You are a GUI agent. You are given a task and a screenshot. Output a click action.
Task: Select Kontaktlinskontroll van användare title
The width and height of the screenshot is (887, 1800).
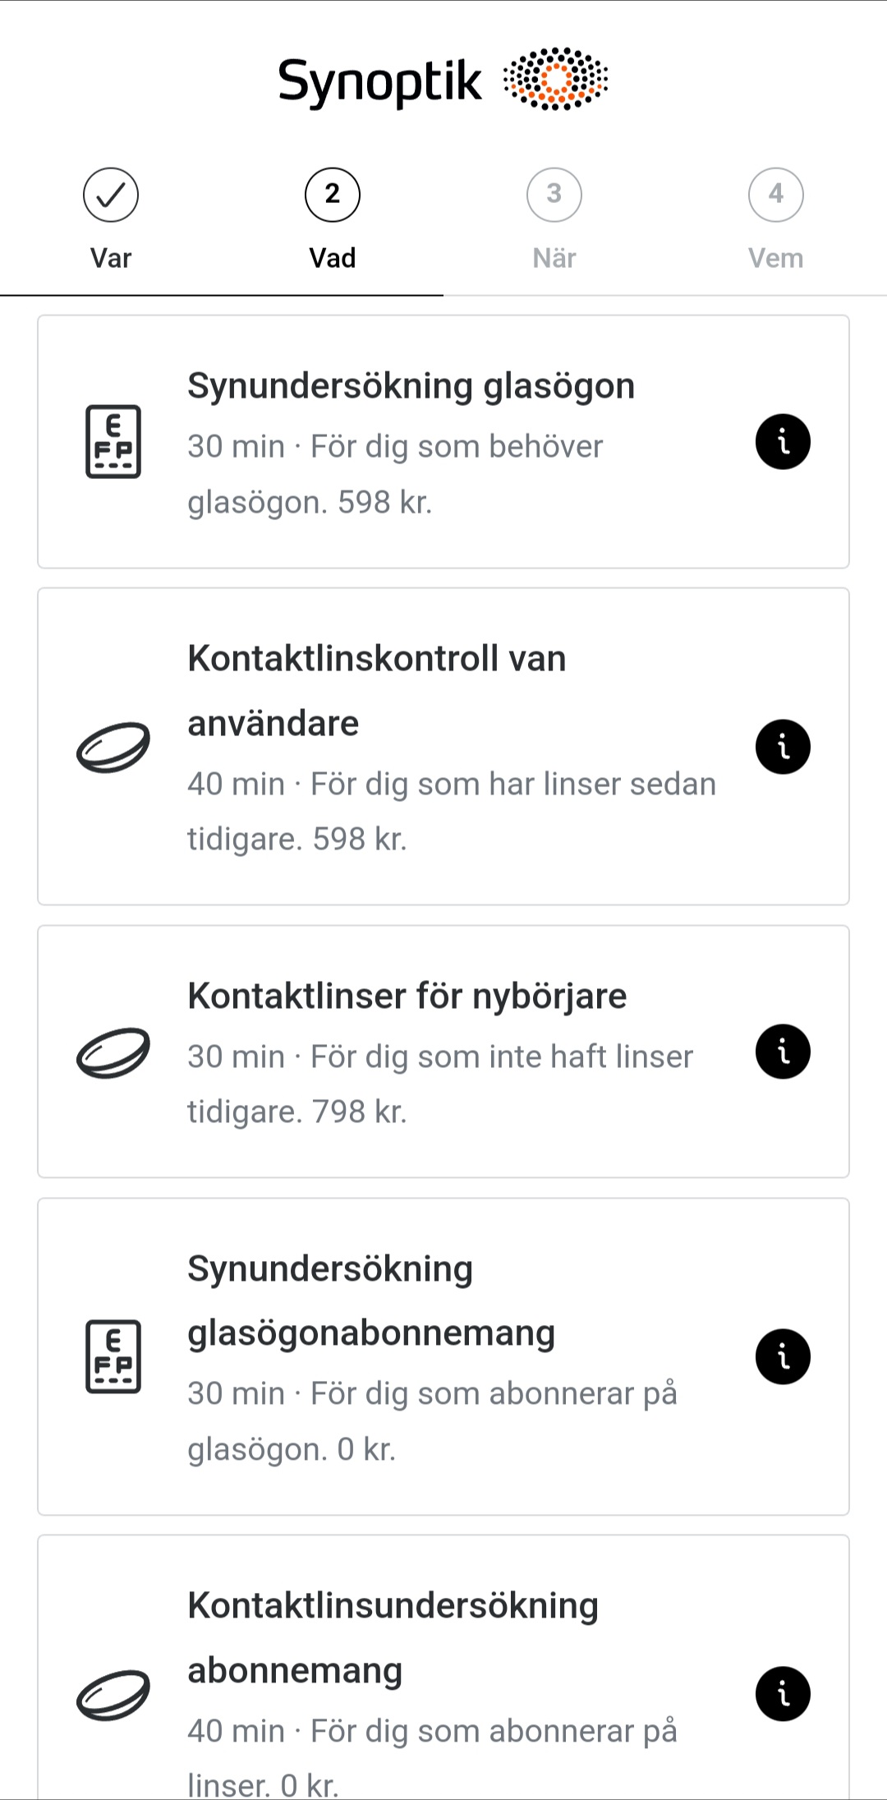pos(377,690)
